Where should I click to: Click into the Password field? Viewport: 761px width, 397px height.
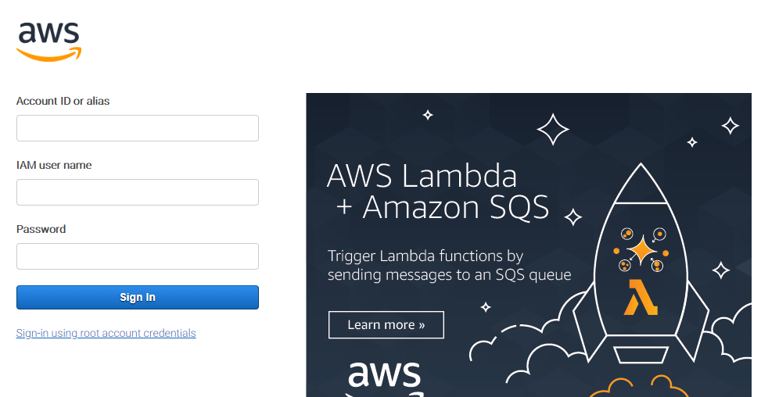[x=138, y=256]
